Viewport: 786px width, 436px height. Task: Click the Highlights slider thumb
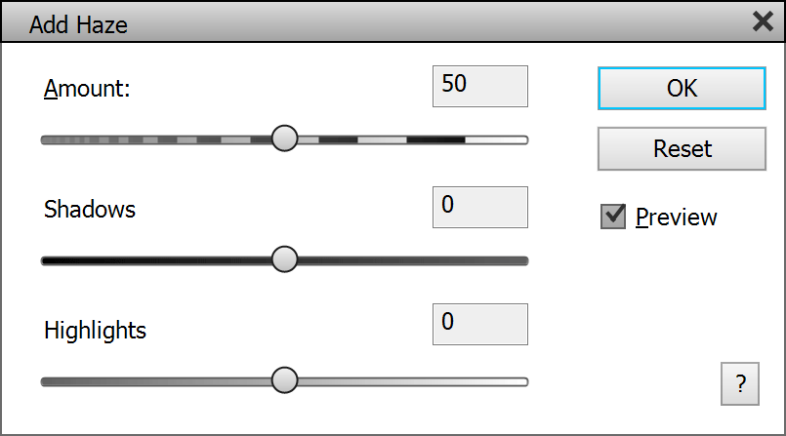point(284,379)
